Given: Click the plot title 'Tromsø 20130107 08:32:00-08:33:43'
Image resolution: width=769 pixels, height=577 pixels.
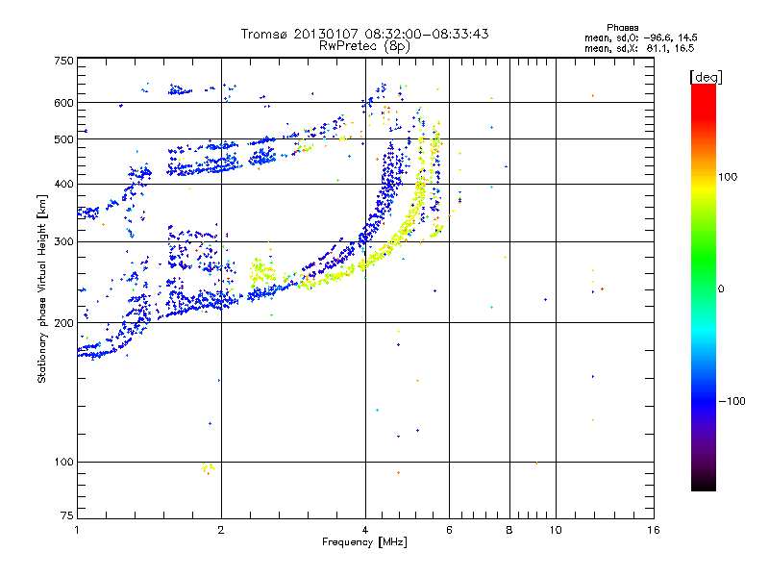Looking at the screenshot, I should (364, 34).
